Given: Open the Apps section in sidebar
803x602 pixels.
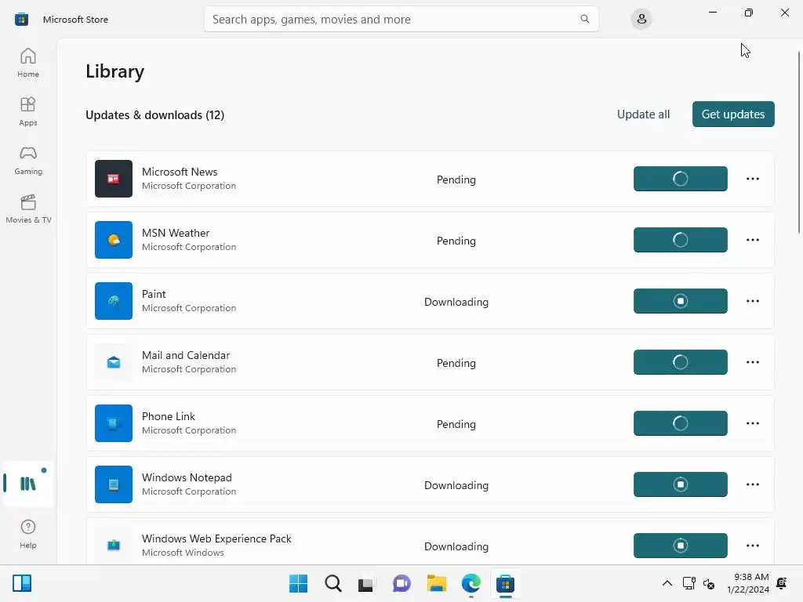Looking at the screenshot, I should [28, 111].
